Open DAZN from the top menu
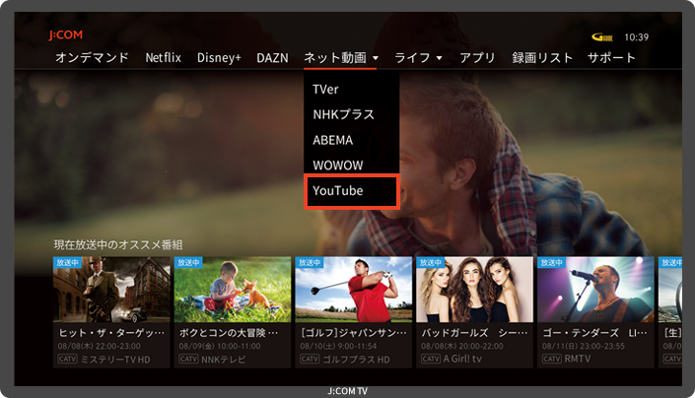Screen dimensions: 695x398 (272, 58)
